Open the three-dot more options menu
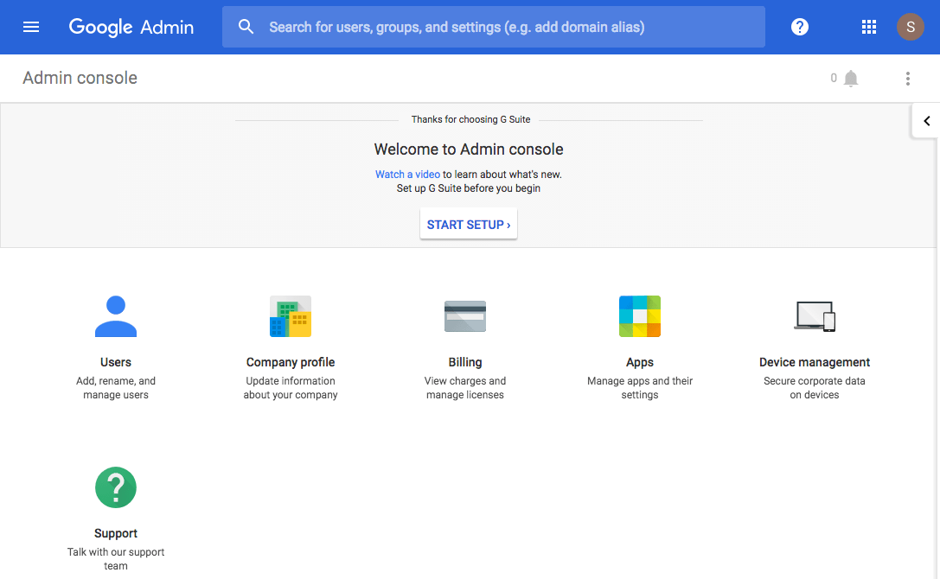The height and width of the screenshot is (579, 940). (x=908, y=79)
